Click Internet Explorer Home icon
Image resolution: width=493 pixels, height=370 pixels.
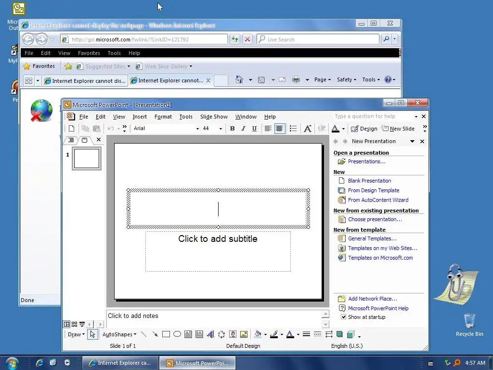(x=239, y=79)
